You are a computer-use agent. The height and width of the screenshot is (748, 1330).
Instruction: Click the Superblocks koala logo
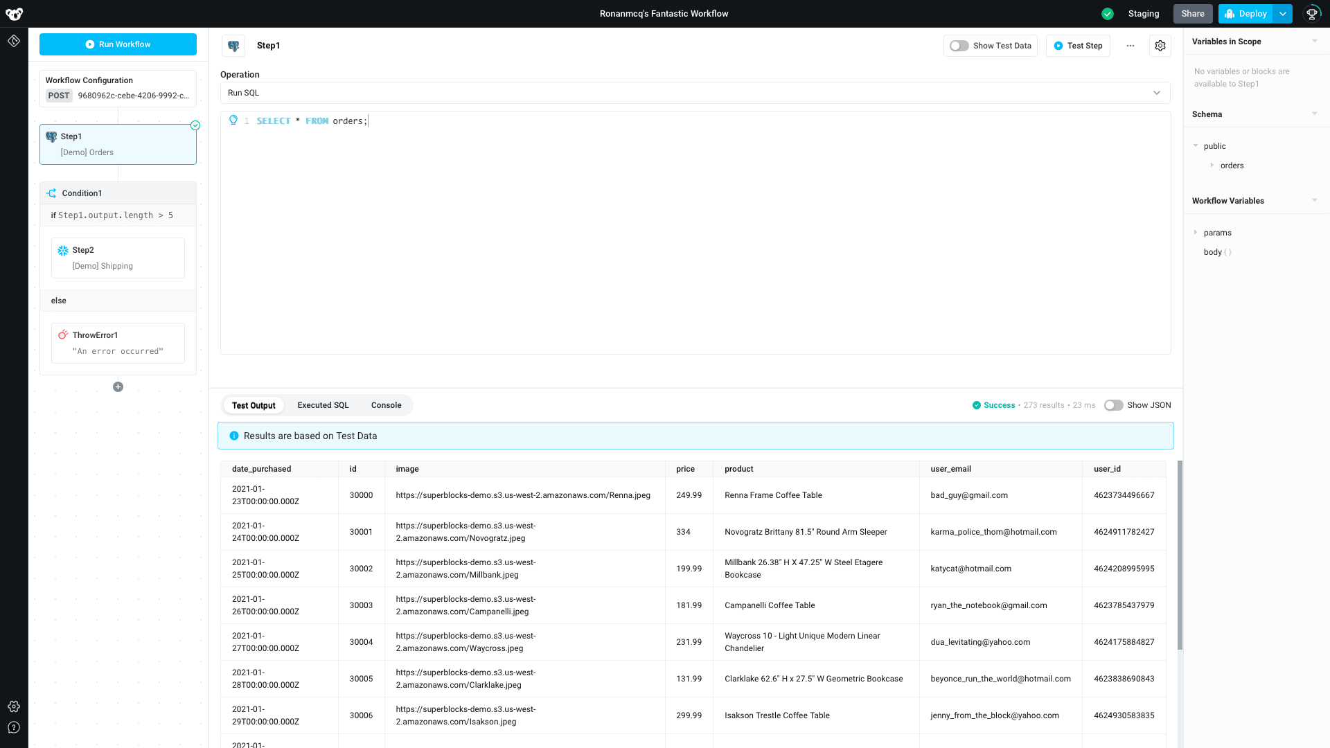point(14,14)
